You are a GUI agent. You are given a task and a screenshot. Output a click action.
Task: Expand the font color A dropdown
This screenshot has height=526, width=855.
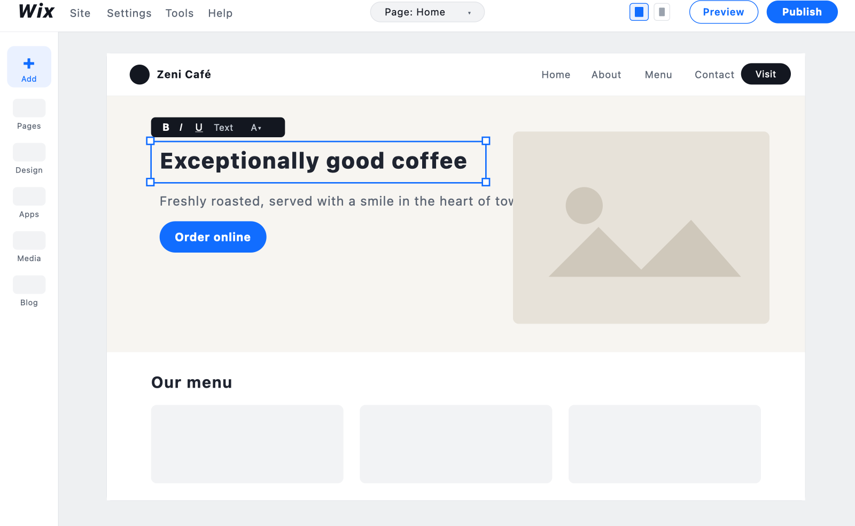click(256, 127)
